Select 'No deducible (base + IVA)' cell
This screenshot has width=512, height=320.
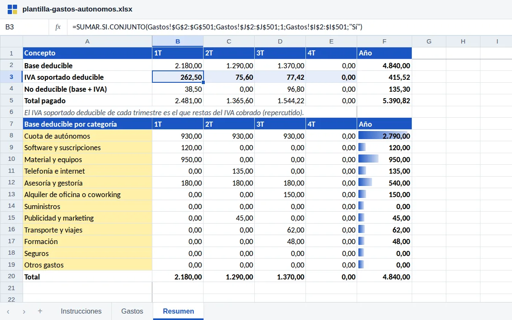pos(87,89)
